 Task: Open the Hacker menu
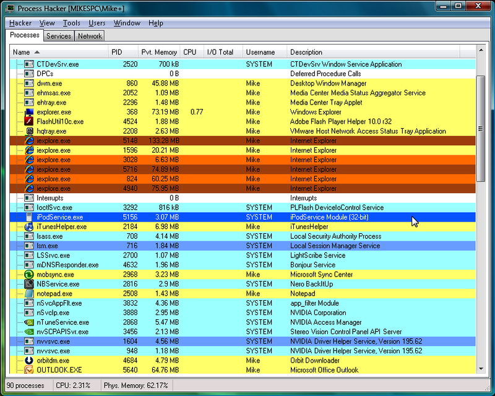point(20,23)
